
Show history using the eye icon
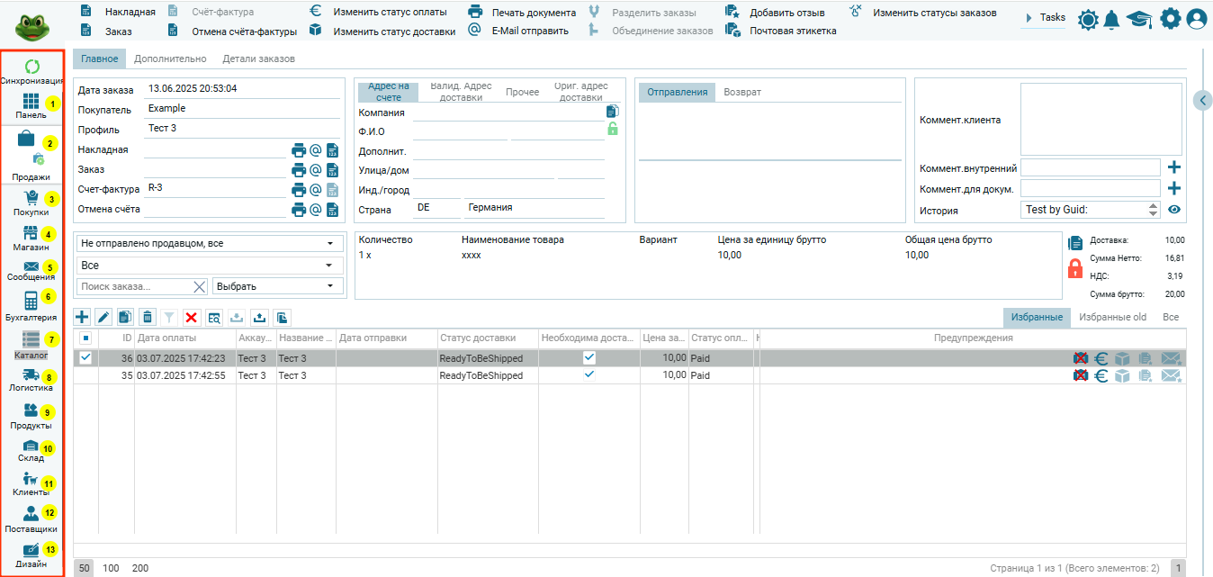tap(1174, 210)
